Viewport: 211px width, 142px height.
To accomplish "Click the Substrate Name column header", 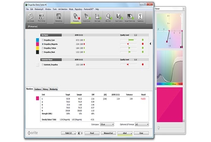I will (51, 60).
